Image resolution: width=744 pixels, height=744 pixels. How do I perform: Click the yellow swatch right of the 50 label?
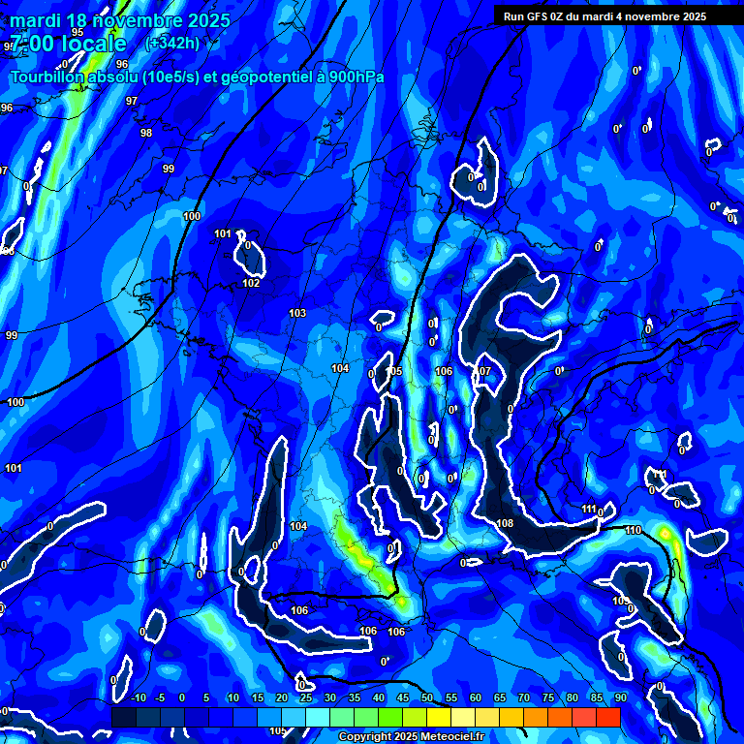pyautogui.click(x=439, y=718)
